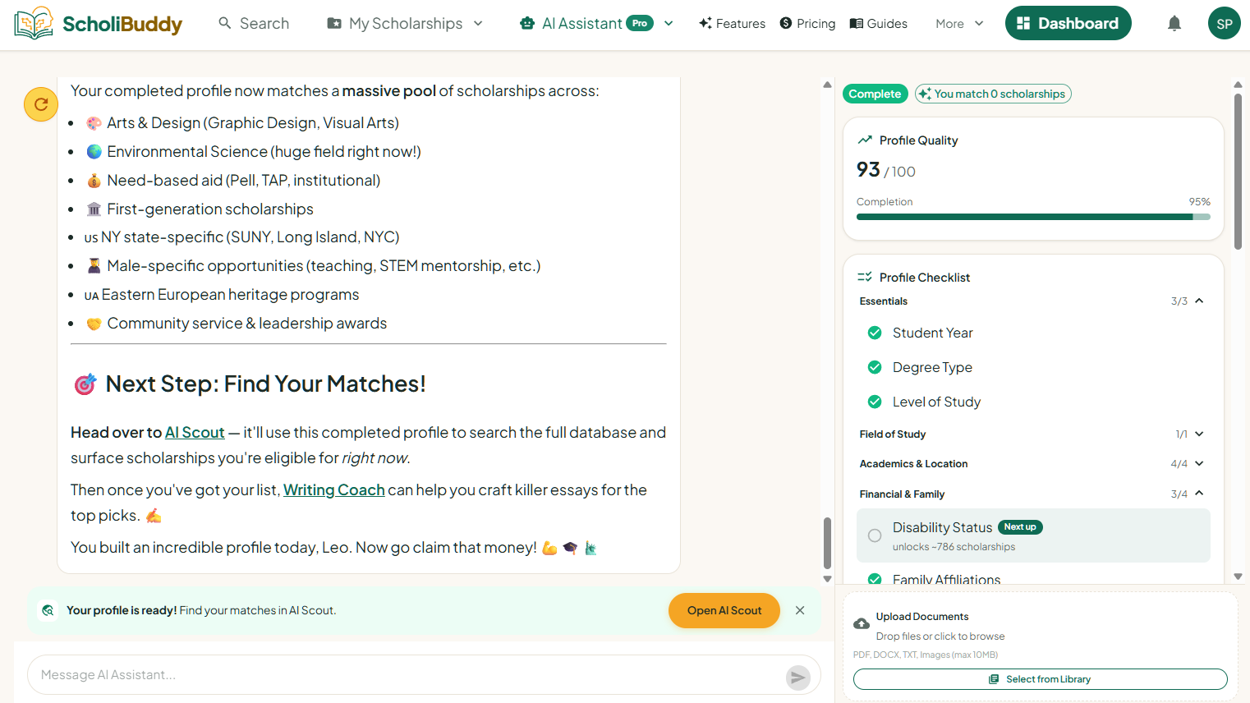Toggle the Level of Study check
Screen dimensions: 1250x703
(875, 402)
